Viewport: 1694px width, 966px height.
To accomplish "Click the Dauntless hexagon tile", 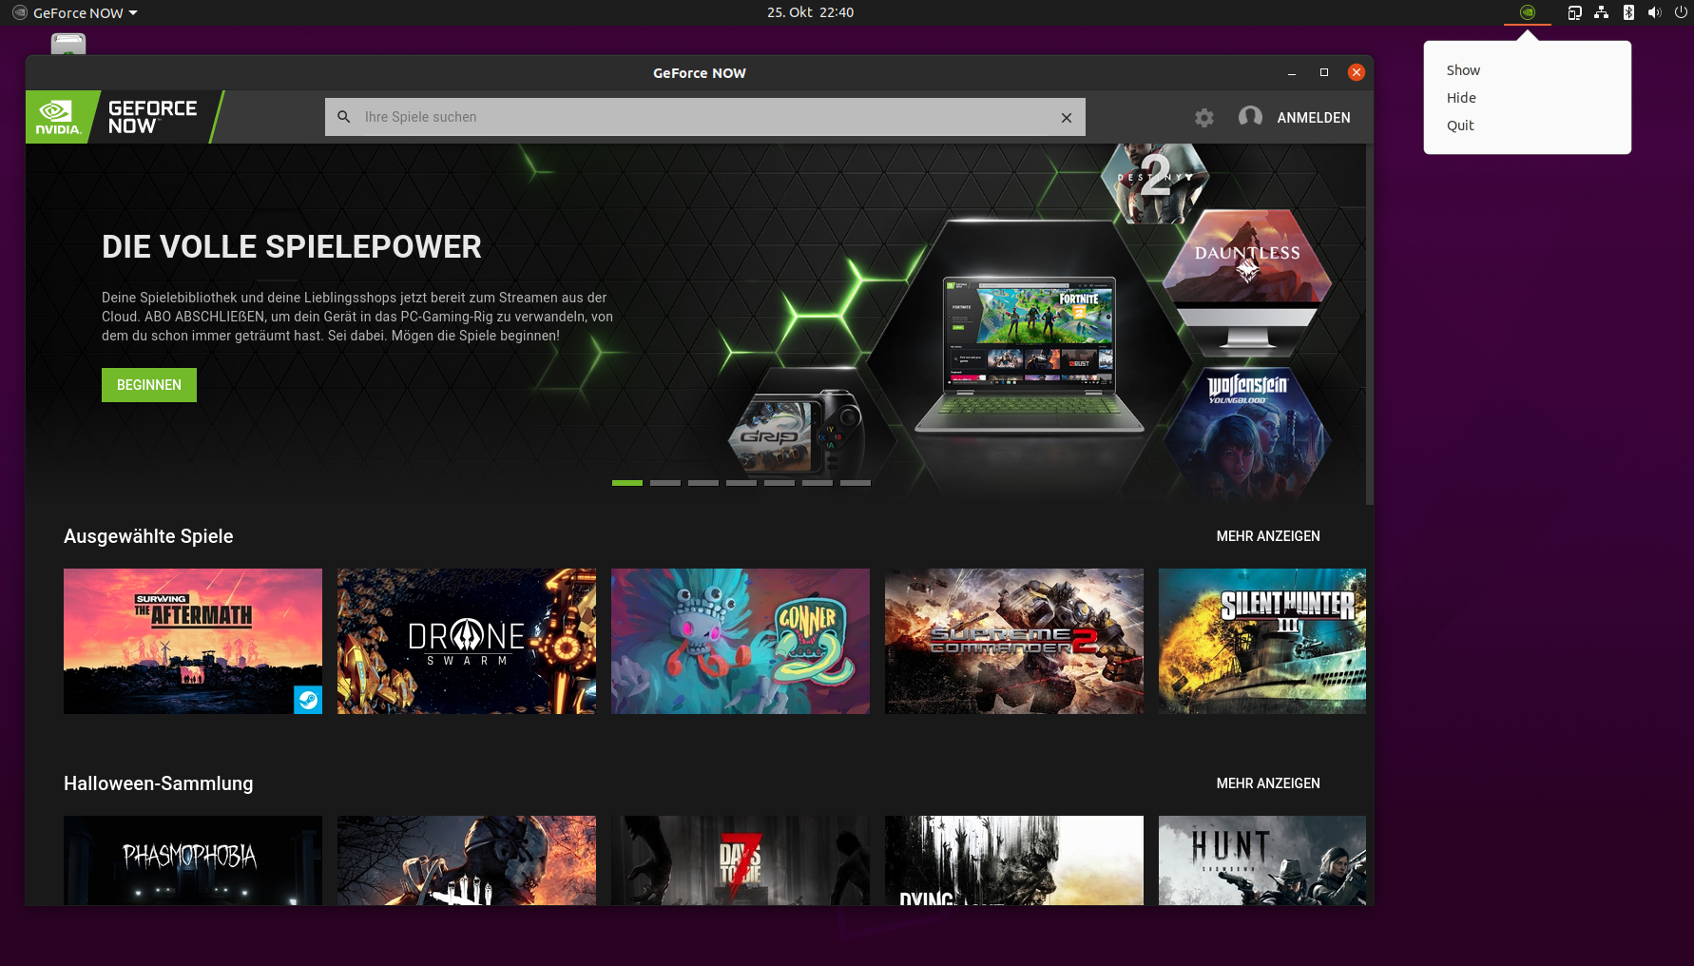I will point(1247,257).
